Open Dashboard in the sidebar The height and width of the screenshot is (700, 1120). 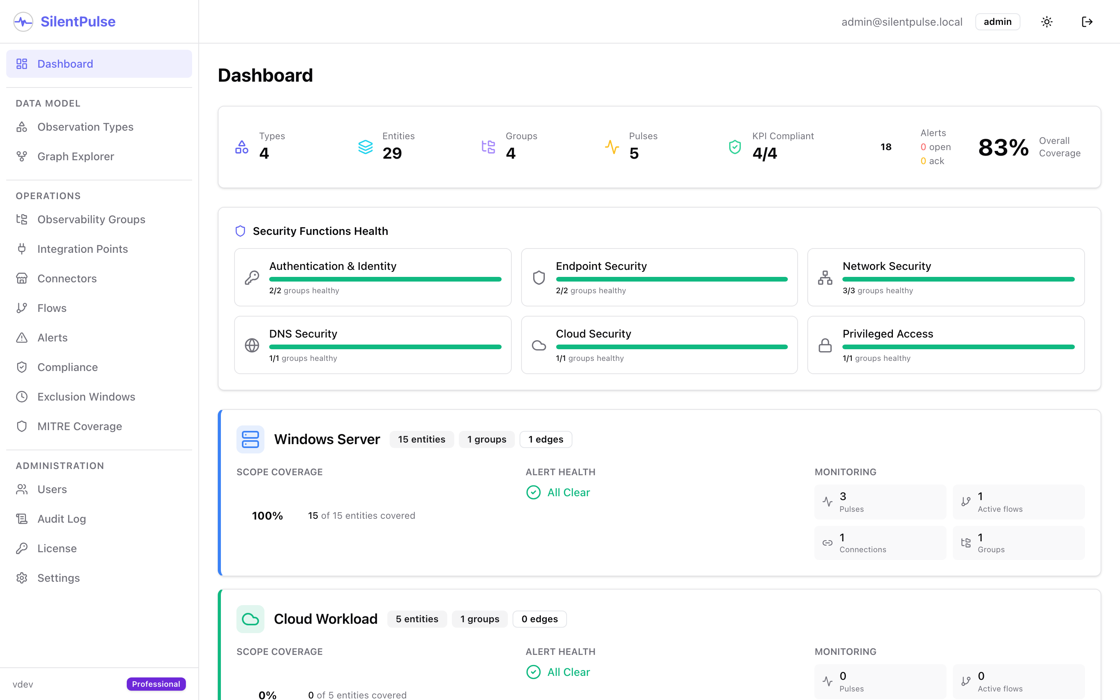(99, 64)
